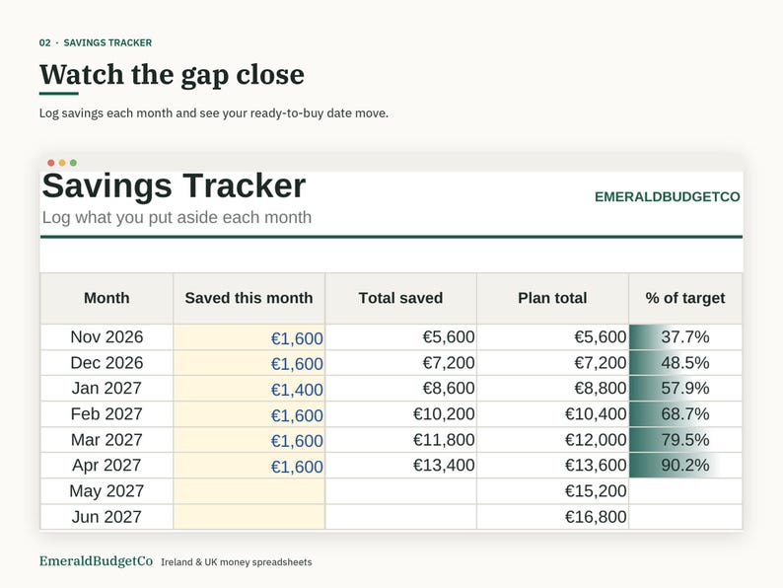This screenshot has width=783, height=588.
Task: Click the €16,800 plan total cell
Action: tap(552, 517)
